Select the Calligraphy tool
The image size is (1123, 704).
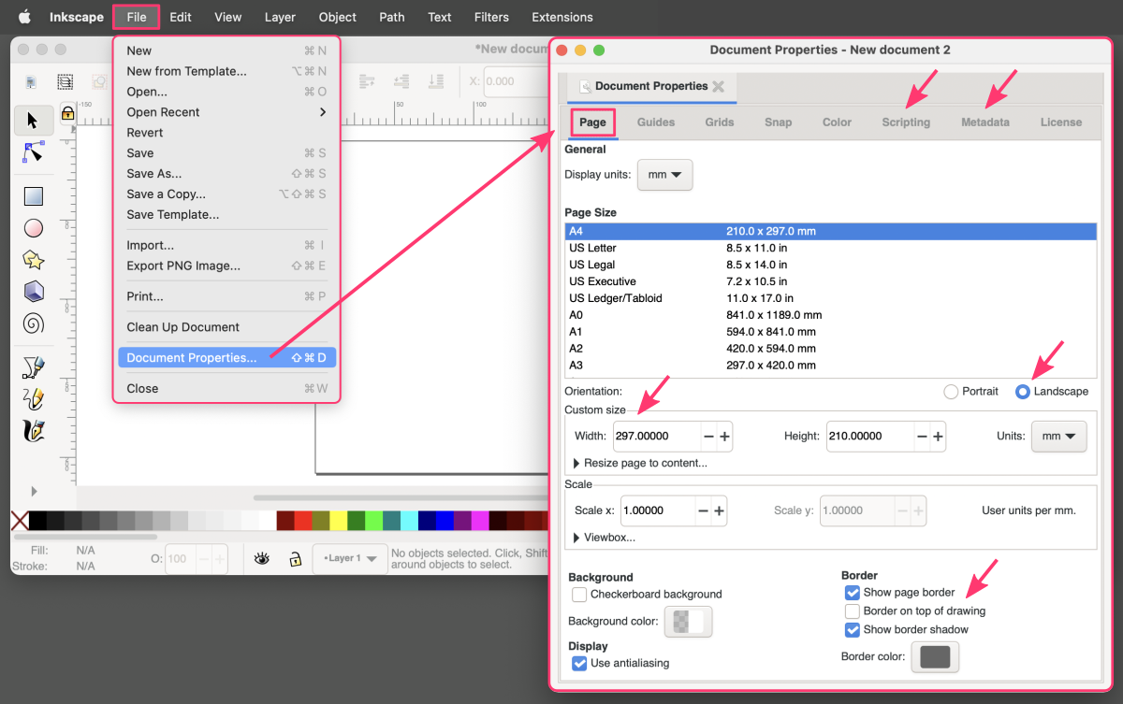click(34, 430)
